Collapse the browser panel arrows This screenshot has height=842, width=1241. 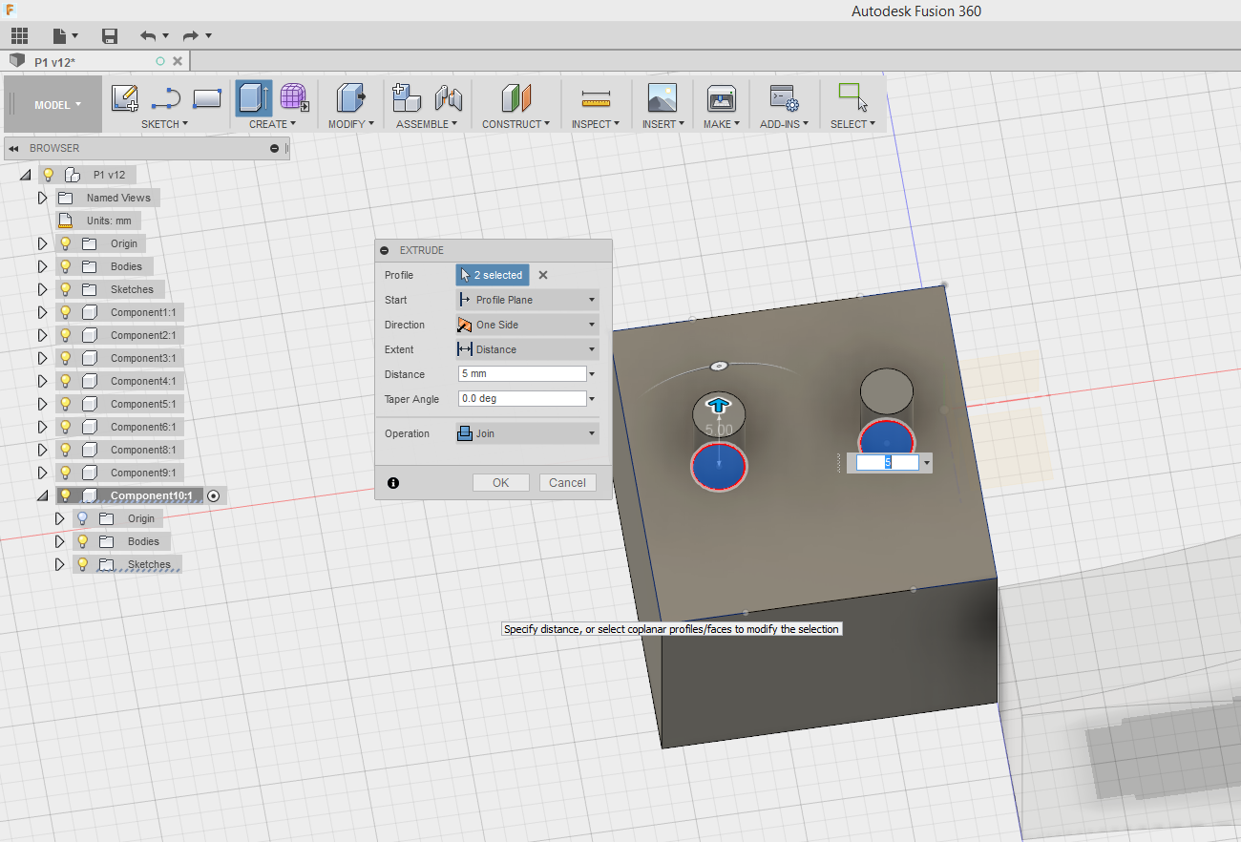(14, 148)
